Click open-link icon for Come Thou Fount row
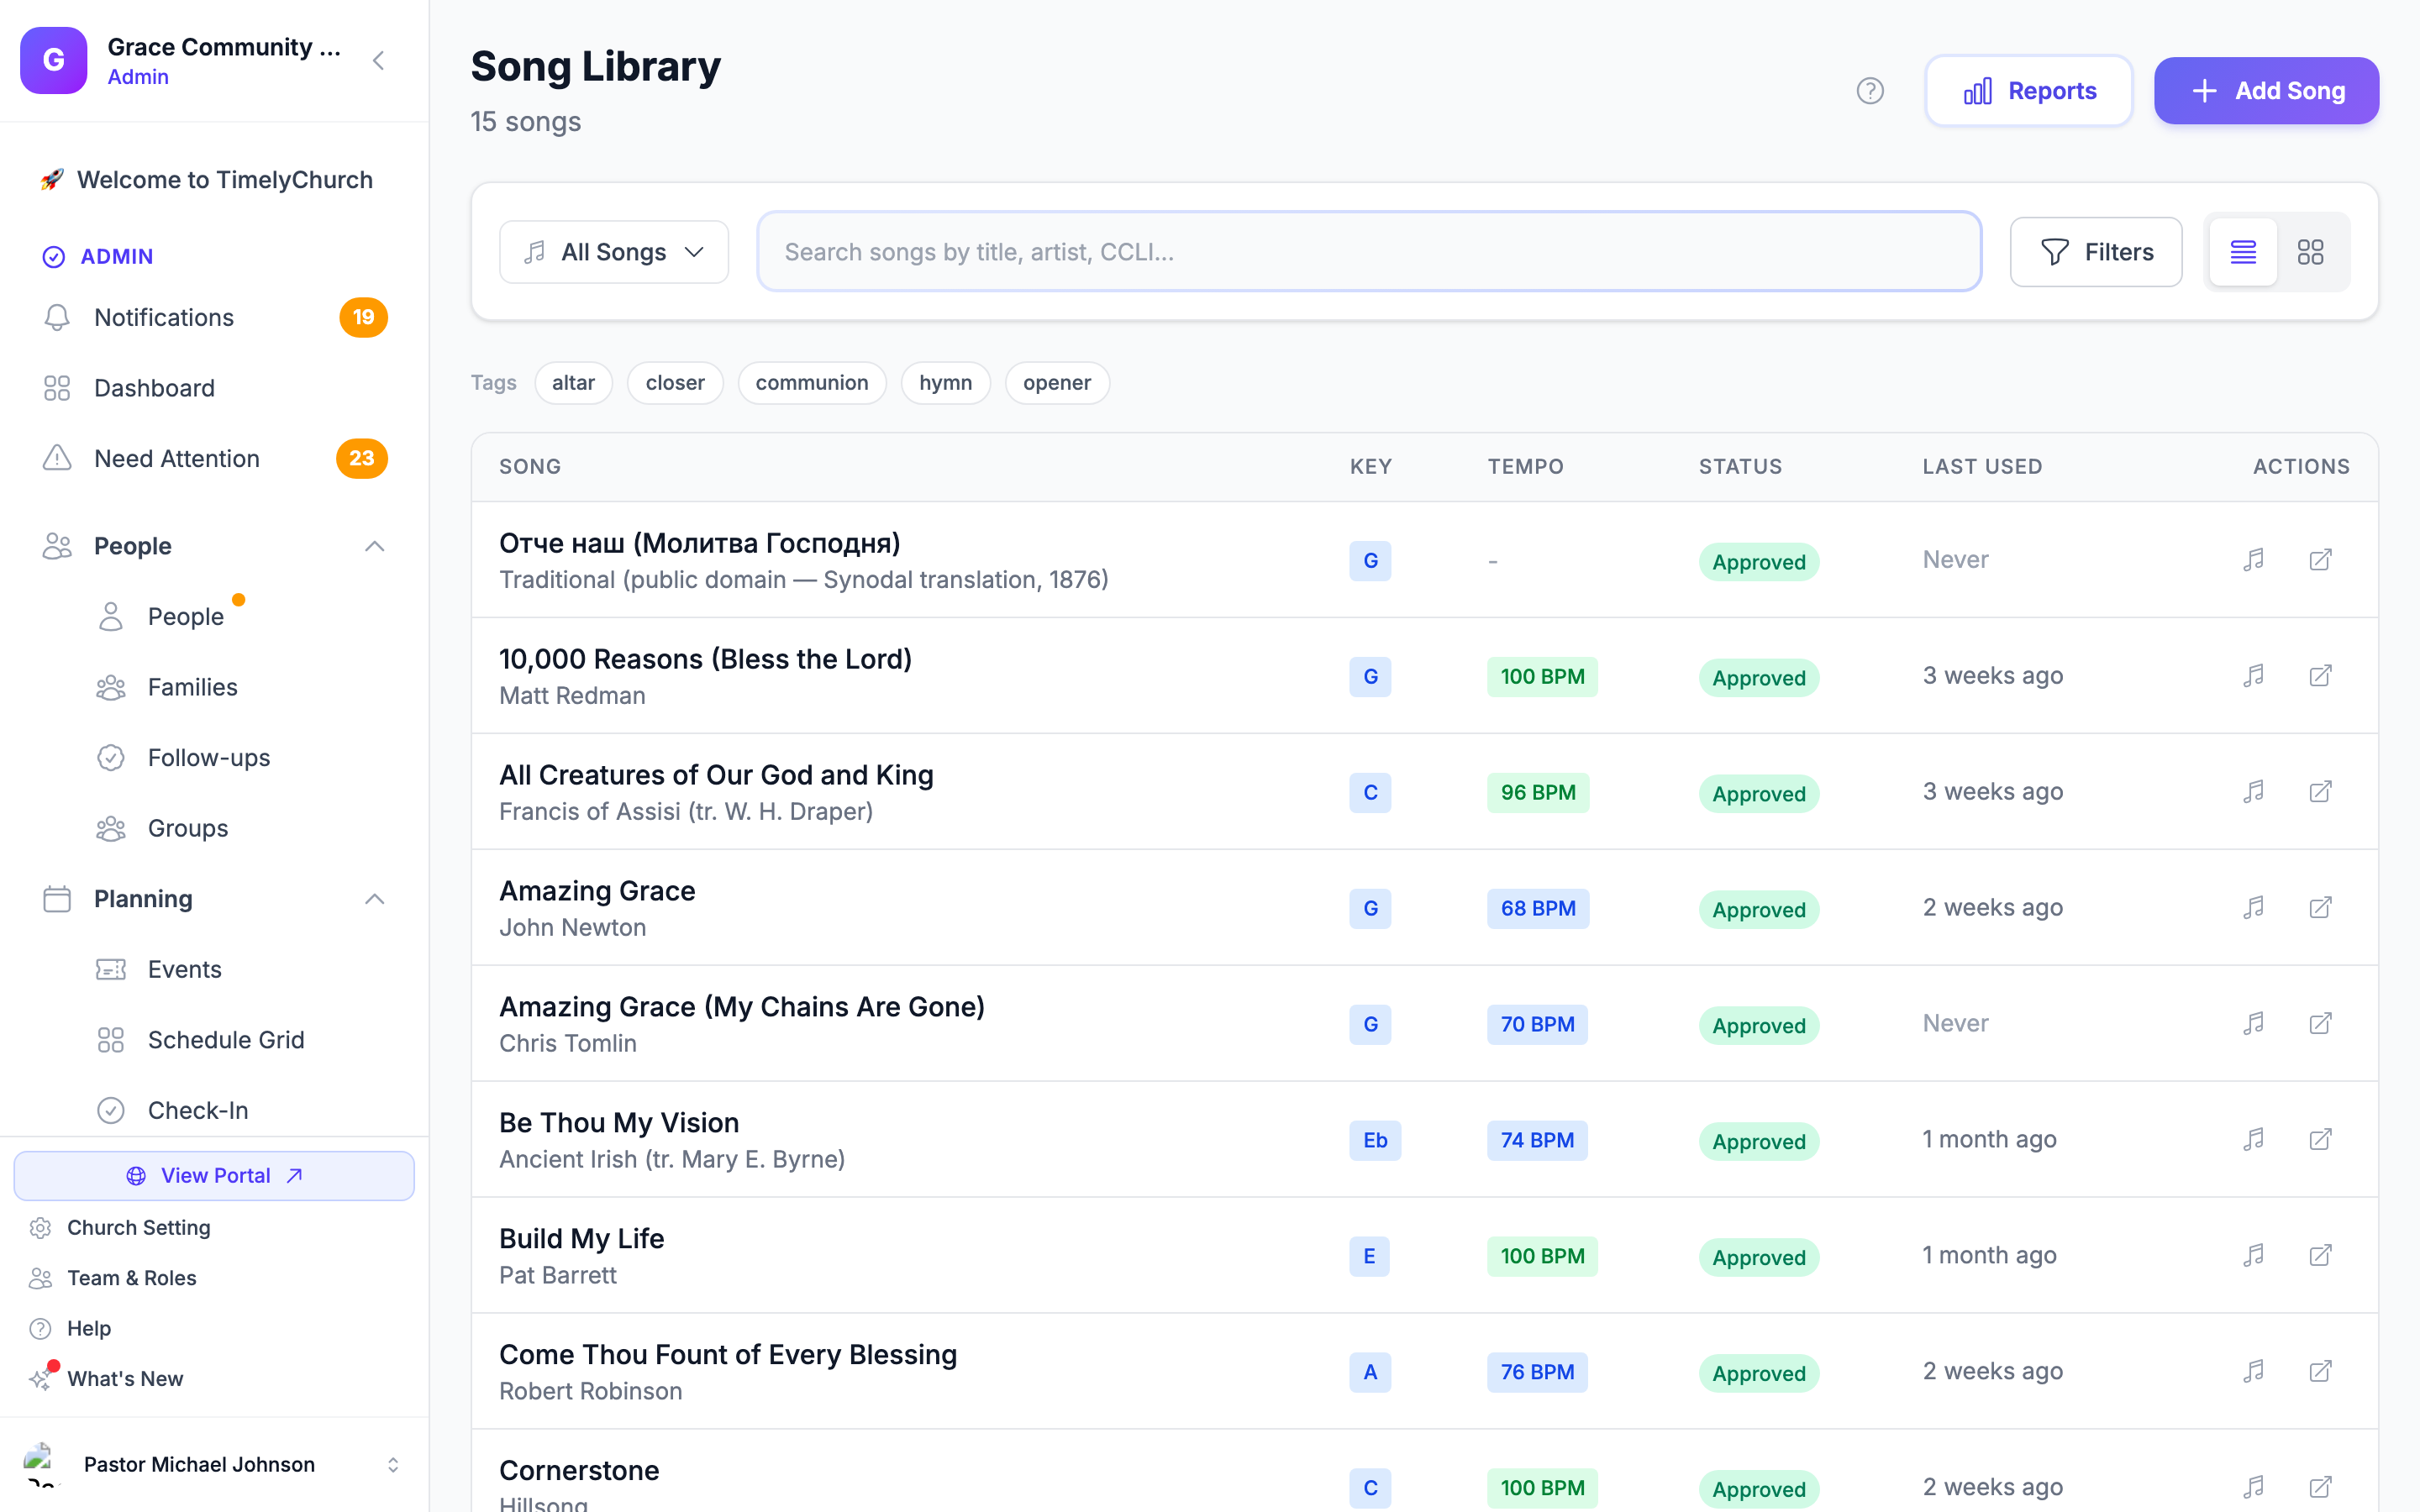 pos(2320,1371)
